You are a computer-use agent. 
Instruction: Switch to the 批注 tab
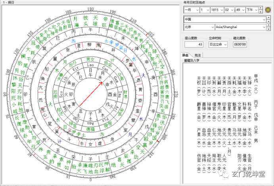pos(198,55)
